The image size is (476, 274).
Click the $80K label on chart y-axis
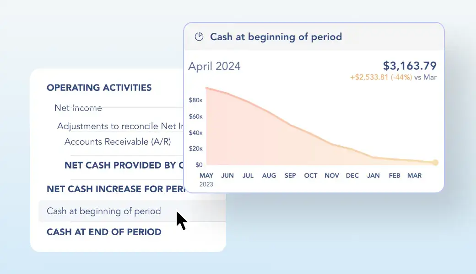(196, 100)
